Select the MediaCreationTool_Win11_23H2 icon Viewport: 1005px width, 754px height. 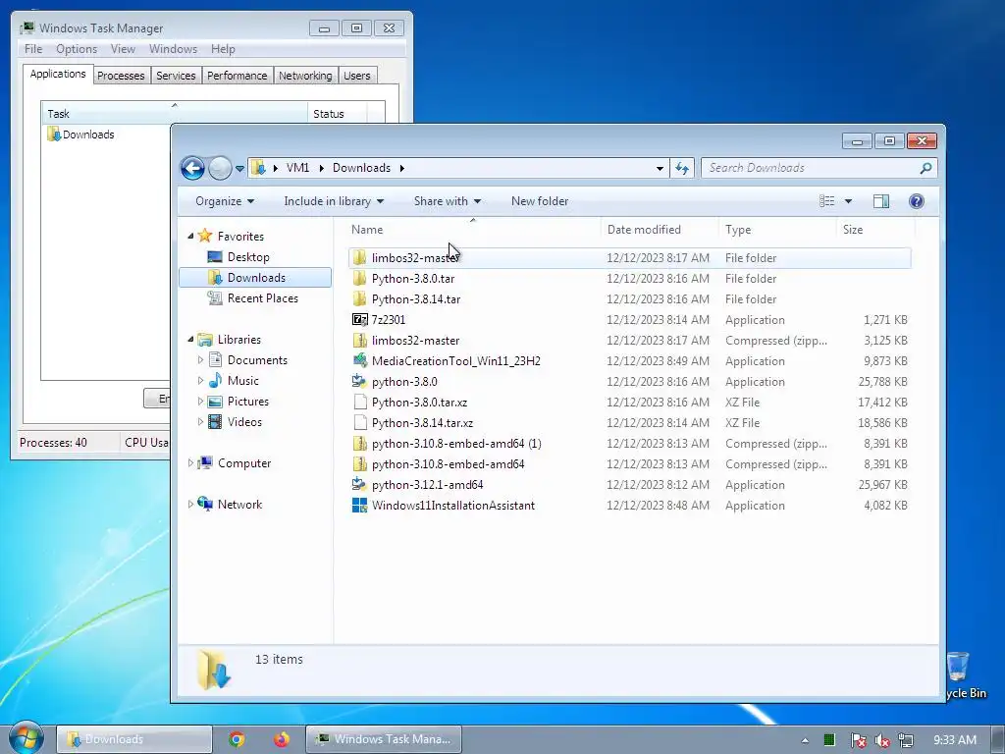359,361
